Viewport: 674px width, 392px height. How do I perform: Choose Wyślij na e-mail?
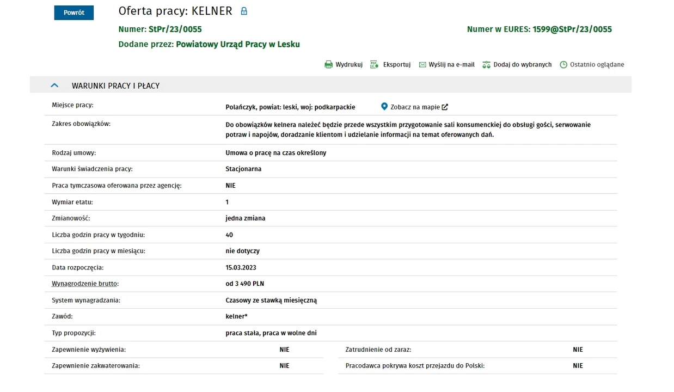tap(452, 65)
